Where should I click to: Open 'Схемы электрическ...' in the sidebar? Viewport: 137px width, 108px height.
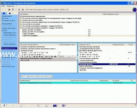point(9,28)
